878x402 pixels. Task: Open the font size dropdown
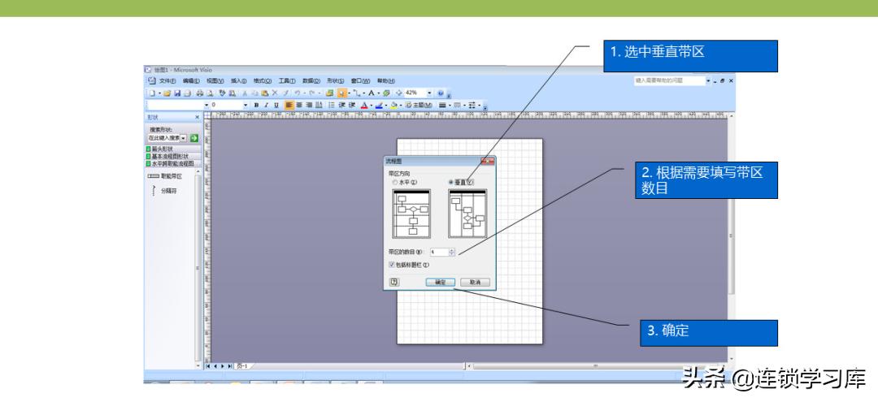click(246, 105)
